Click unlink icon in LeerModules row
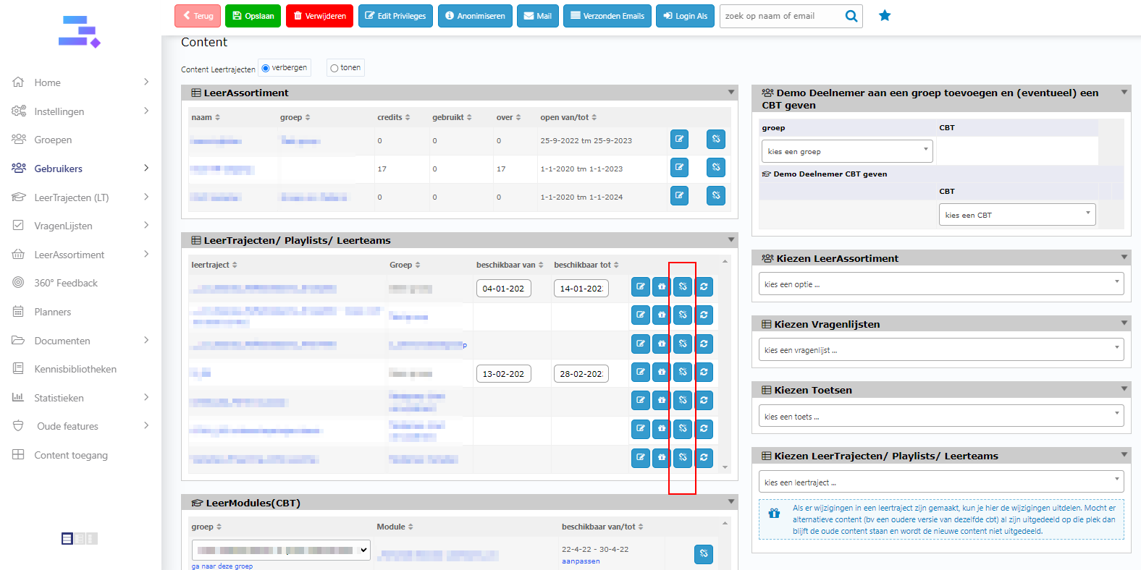Image resolution: width=1141 pixels, height=570 pixels. pos(703,554)
